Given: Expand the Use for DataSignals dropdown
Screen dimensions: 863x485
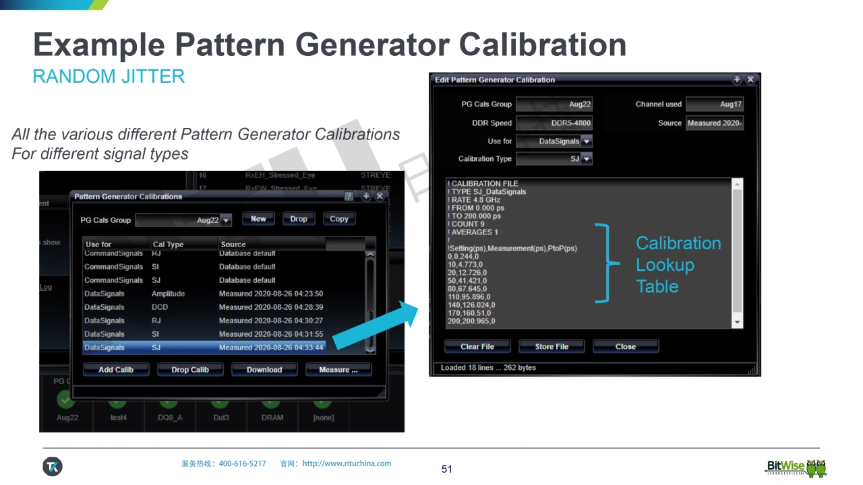Looking at the screenshot, I should (586, 141).
